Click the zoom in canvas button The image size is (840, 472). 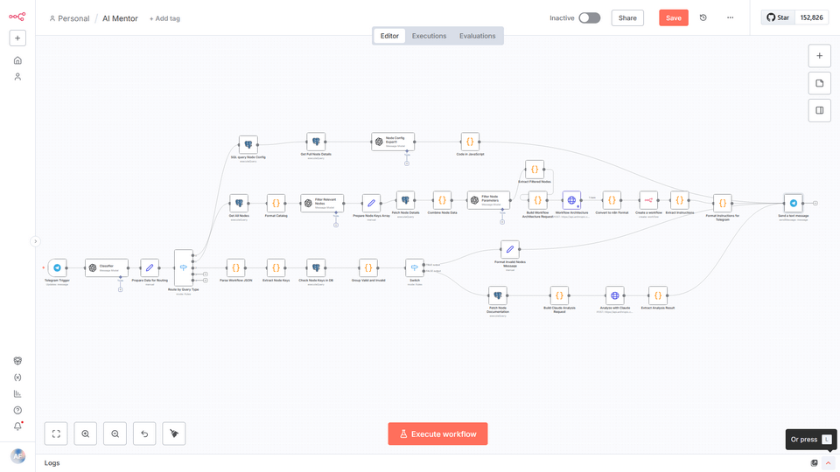(x=86, y=434)
